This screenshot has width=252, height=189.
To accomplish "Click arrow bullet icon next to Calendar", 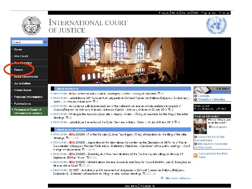I will (x=196, y=96).
